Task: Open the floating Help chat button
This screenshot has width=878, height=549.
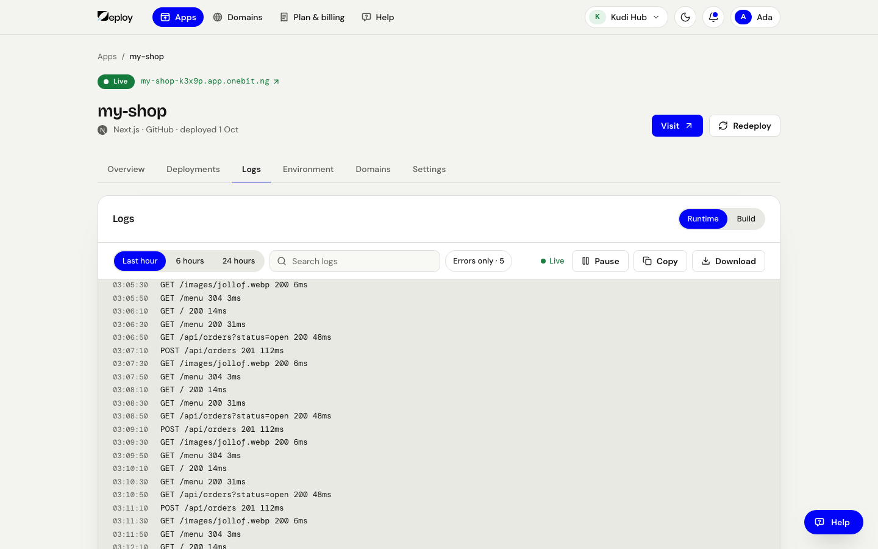Action: (833, 522)
